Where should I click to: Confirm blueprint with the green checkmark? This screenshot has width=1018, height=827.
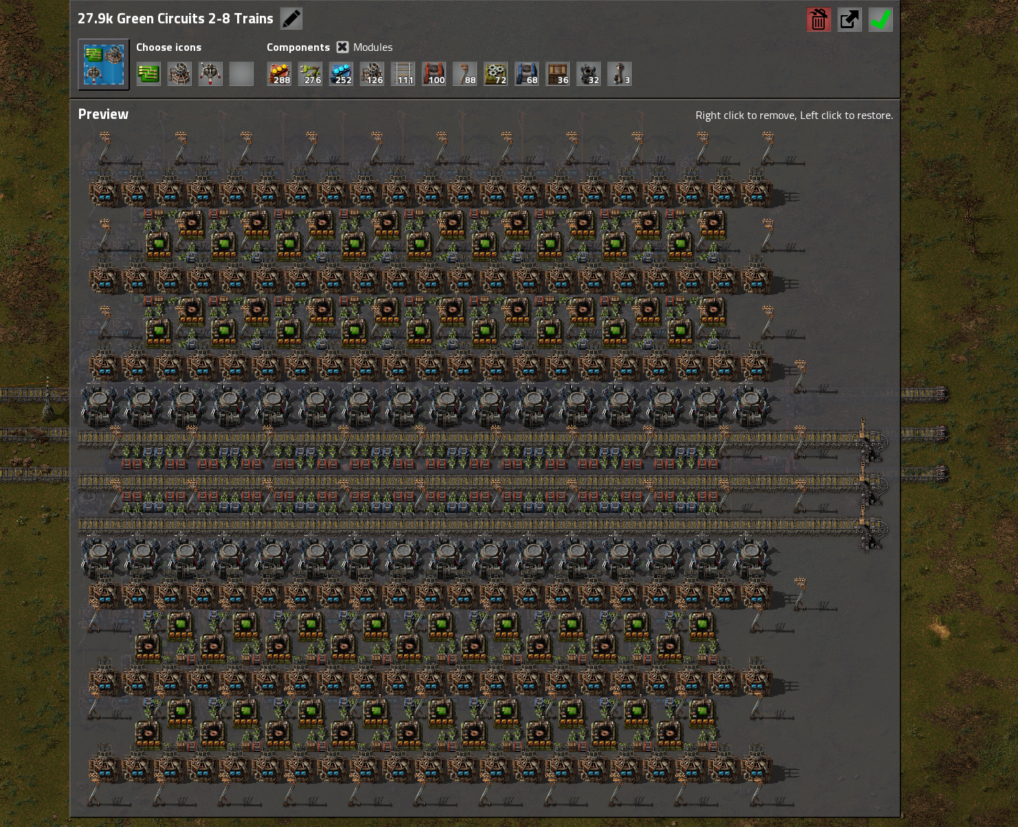pyautogui.click(x=881, y=19)
